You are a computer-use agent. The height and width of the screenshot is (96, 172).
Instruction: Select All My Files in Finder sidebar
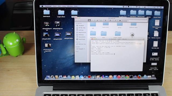pos(81,28)
